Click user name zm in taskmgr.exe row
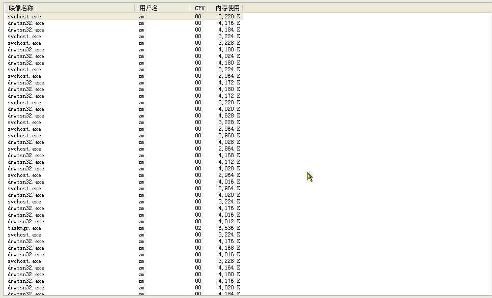Image resolution: width=492 pixels, height=298 pixels. click(141, 228)
